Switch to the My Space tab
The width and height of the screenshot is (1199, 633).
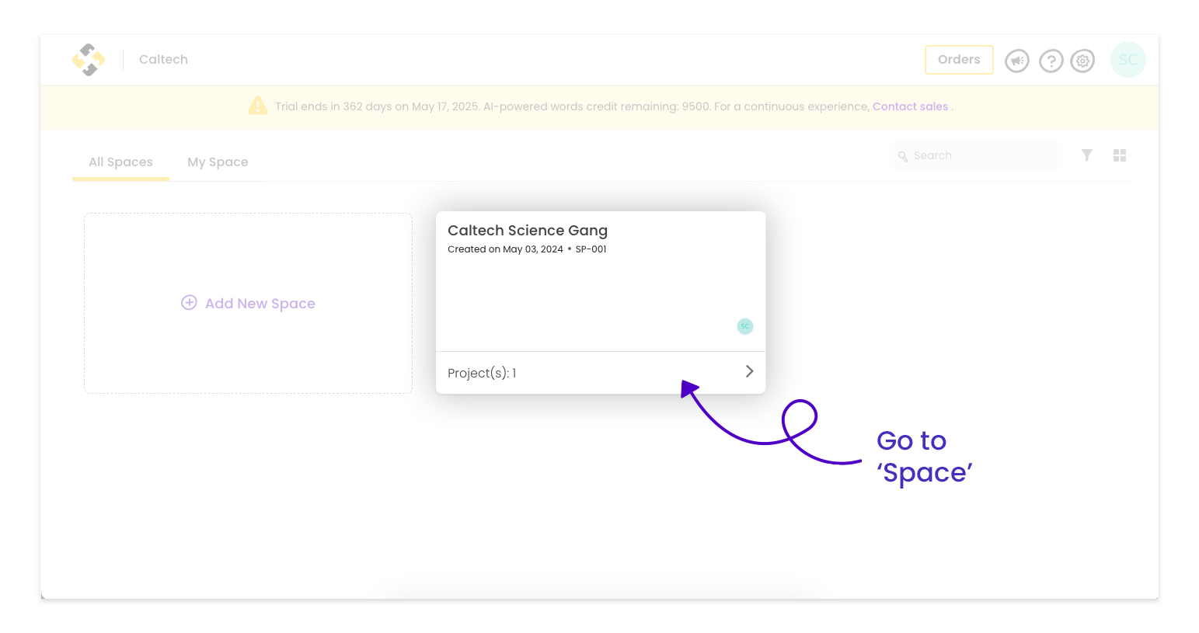coord(218,162)
